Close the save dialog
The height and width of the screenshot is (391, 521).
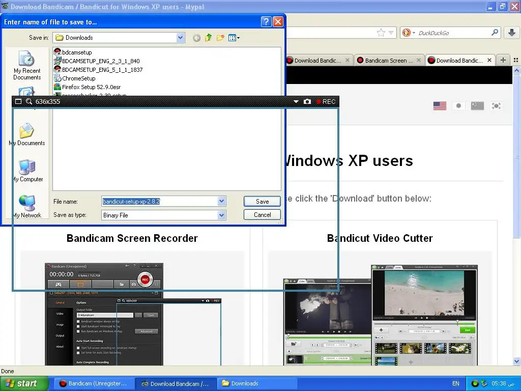(x=278, y=22)
